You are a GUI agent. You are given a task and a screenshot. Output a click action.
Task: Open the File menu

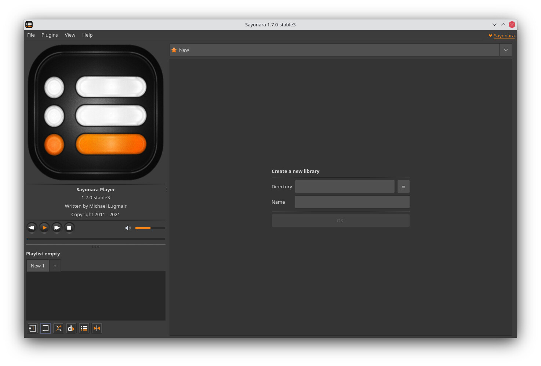pos(31,35)
